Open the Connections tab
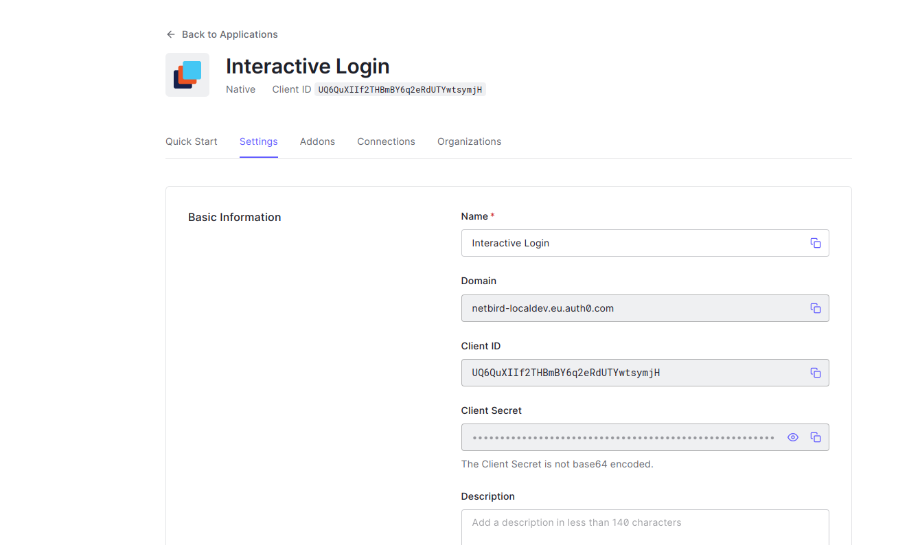 [x=386, y=141]
